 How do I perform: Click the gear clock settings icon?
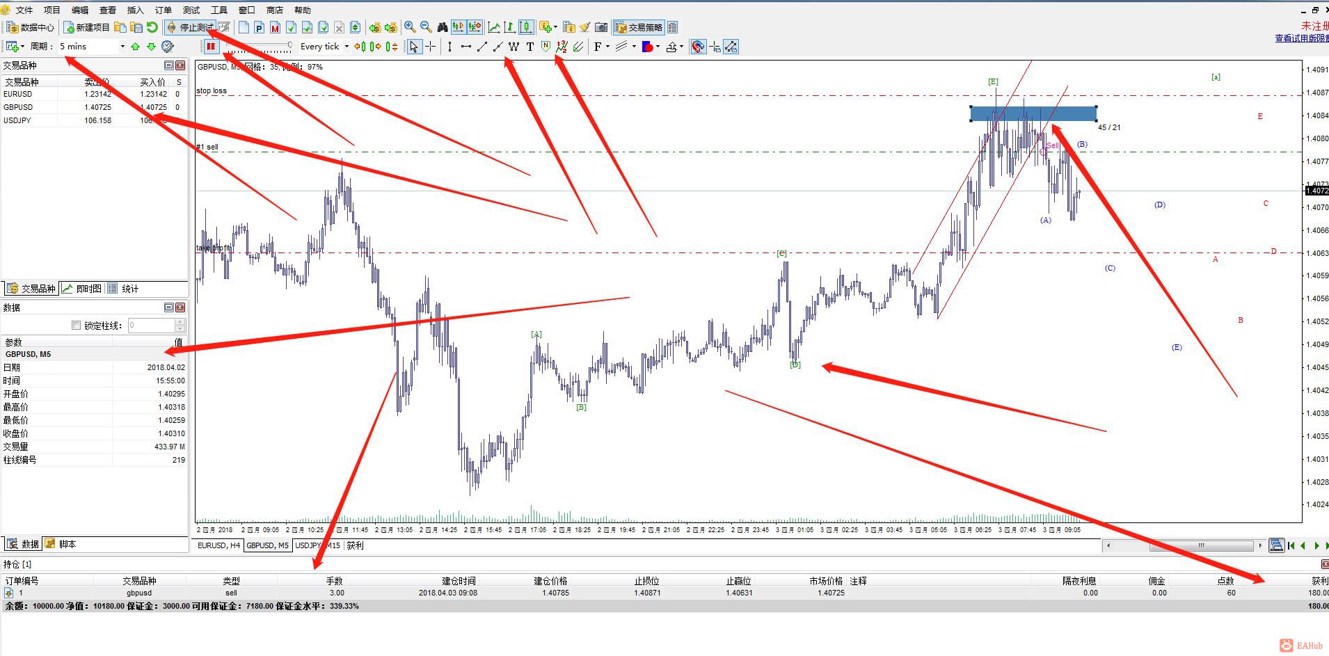click(x=167, y=47)
